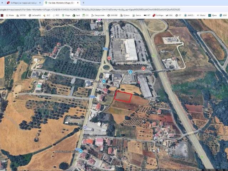This screenshot has height=171, width=228.
Task: Click the red Via Sele marker beside the roundabout
Action: 109,58
